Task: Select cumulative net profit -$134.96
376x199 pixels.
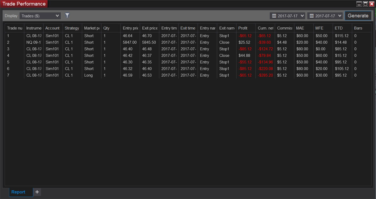Action: tap(265, 62)
